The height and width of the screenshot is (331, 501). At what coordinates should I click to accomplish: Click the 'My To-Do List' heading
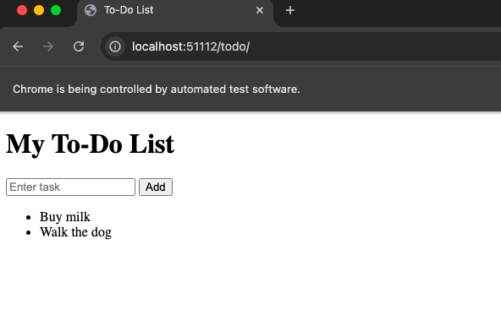point(90,144)
